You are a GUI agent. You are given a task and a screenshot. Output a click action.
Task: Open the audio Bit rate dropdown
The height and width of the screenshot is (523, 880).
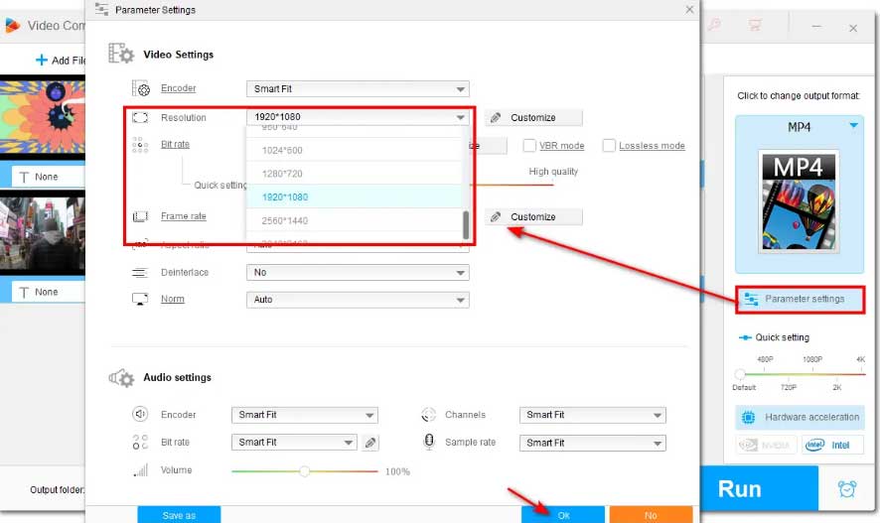[x=294, y=443]
